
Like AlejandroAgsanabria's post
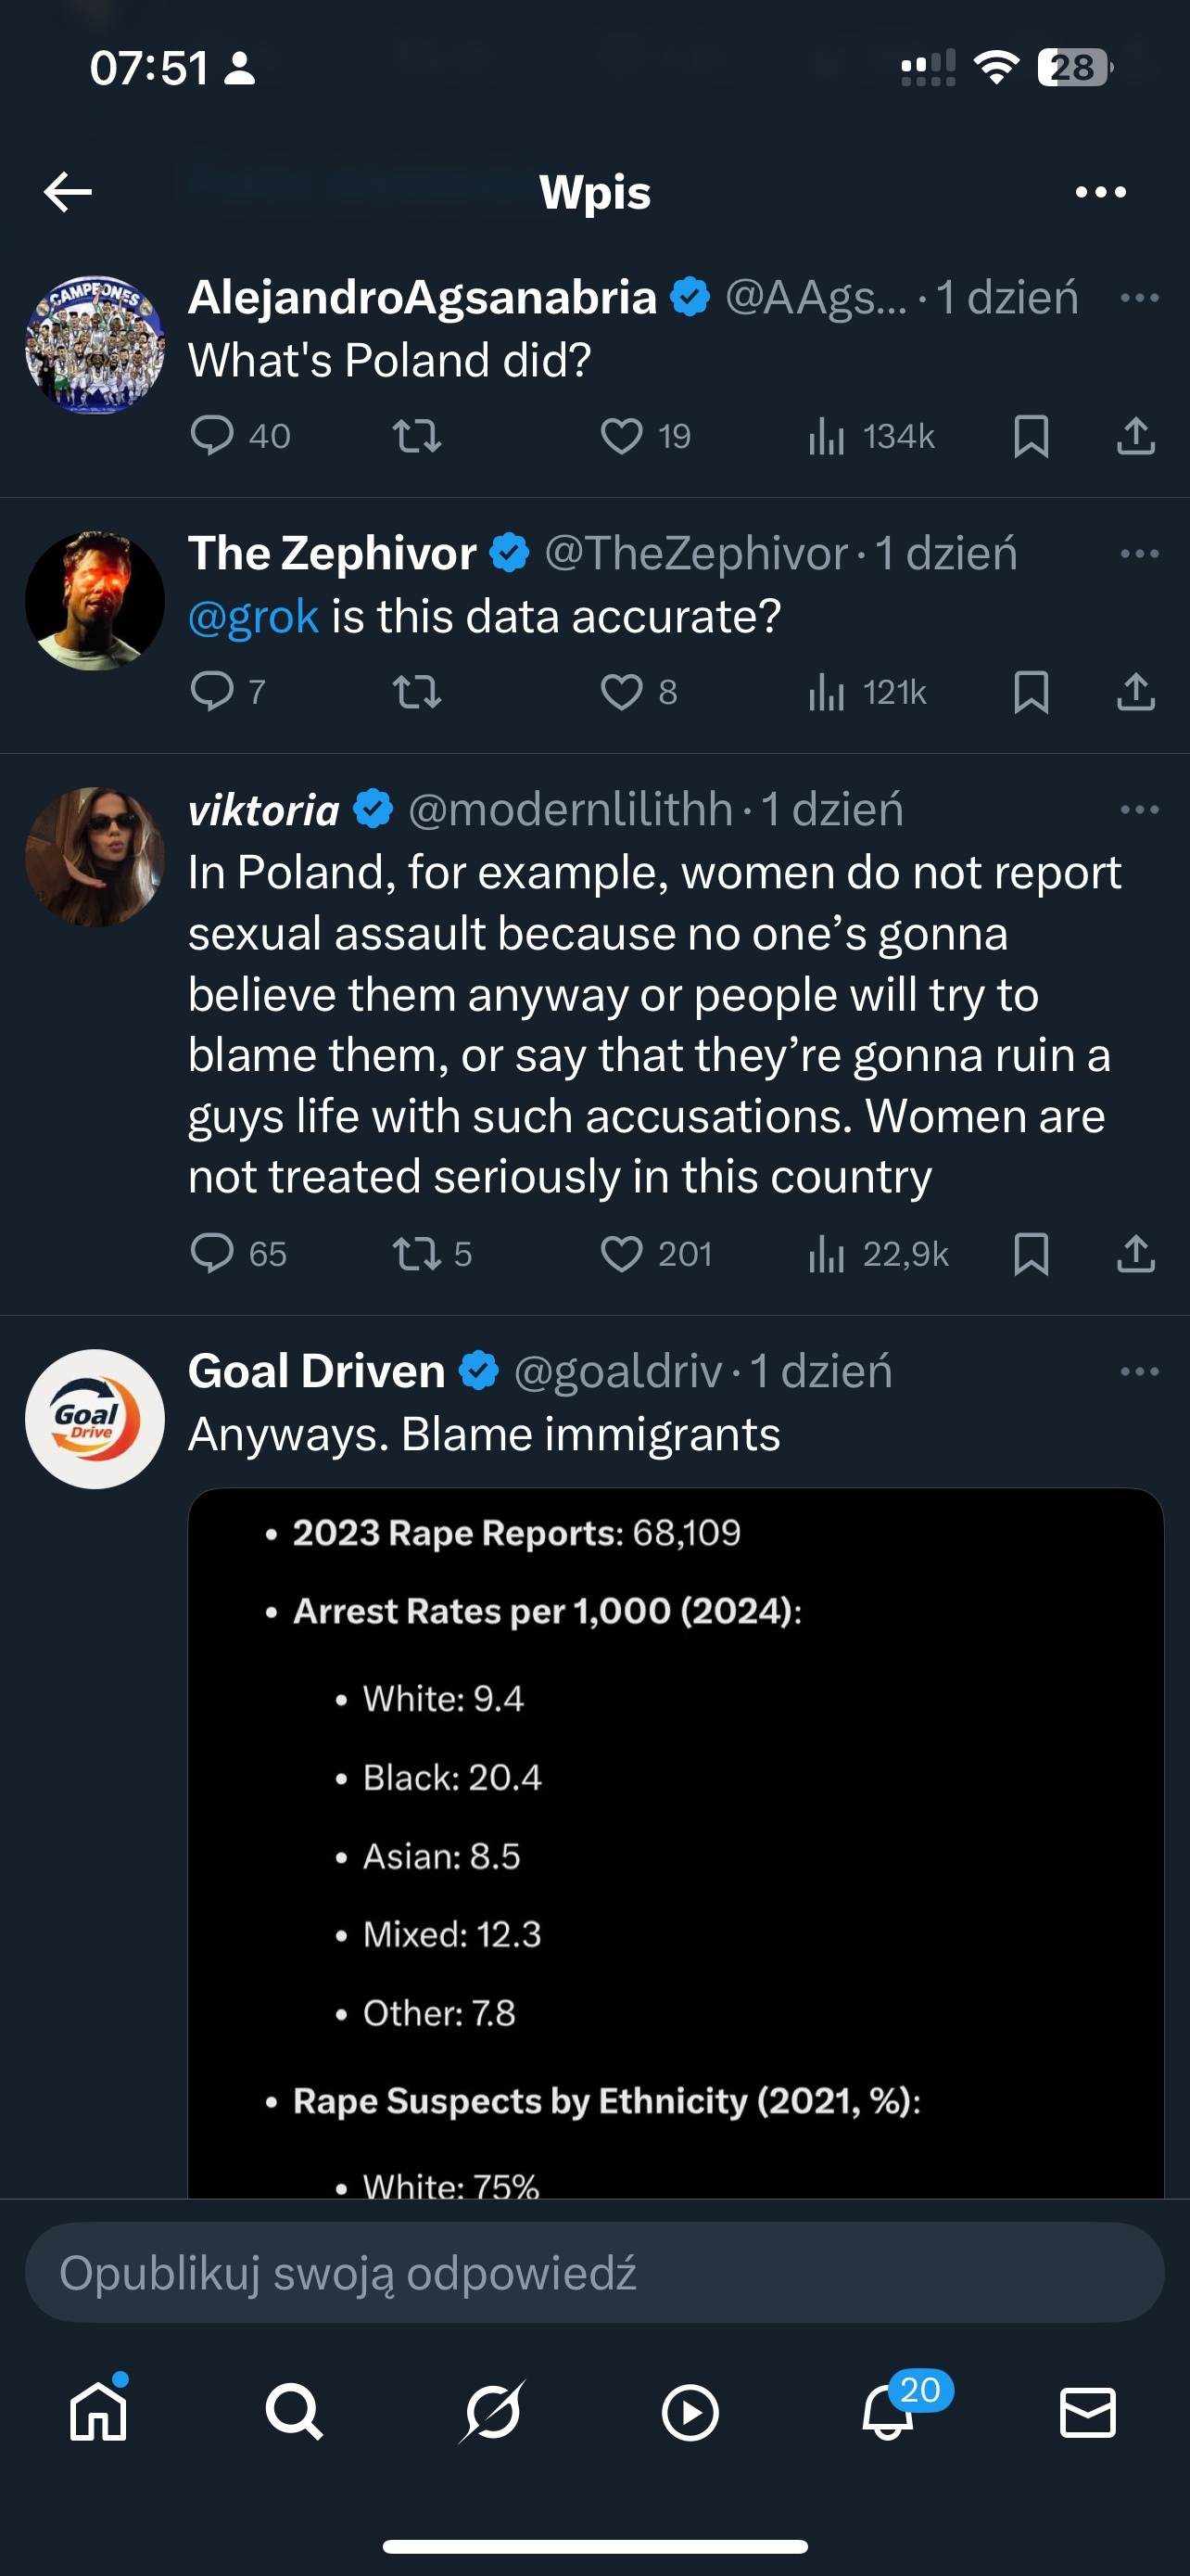click(x=622, y=436)
